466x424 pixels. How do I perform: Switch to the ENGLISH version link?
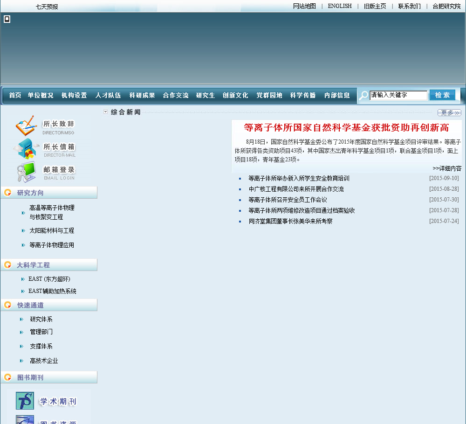(x=340, y=6)
